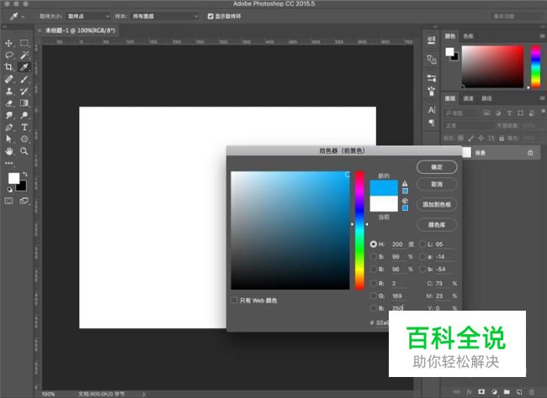Click the vertical hue slider in color picker
Viewport: 547px width, 398px height.
click(359, 229)
